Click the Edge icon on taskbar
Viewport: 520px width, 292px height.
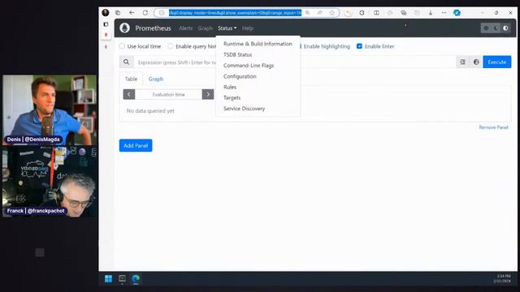tap(136, 279)
